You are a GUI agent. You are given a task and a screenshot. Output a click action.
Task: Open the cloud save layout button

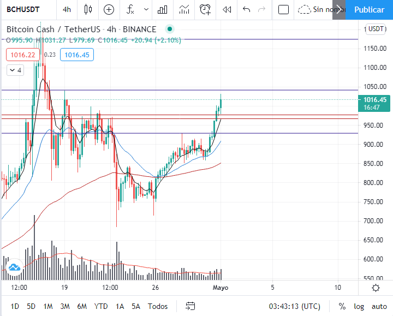[315, 9]
